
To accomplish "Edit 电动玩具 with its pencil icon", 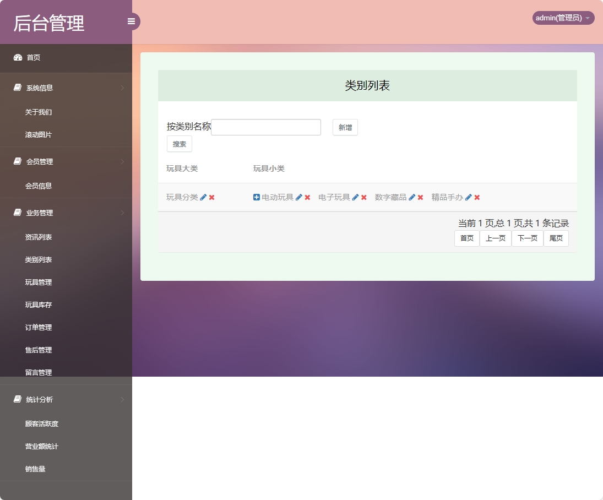I will [x=299, y=197].
